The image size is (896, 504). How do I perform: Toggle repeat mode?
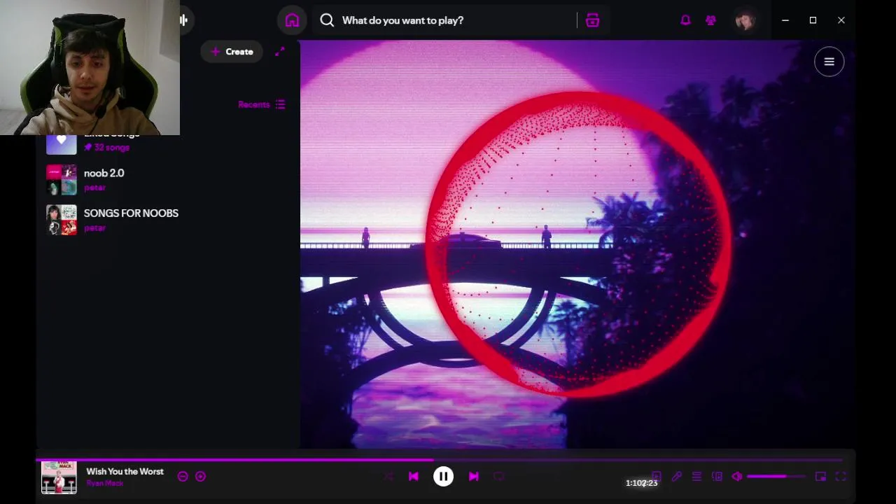pyautogui.click(x=498, y=477)
